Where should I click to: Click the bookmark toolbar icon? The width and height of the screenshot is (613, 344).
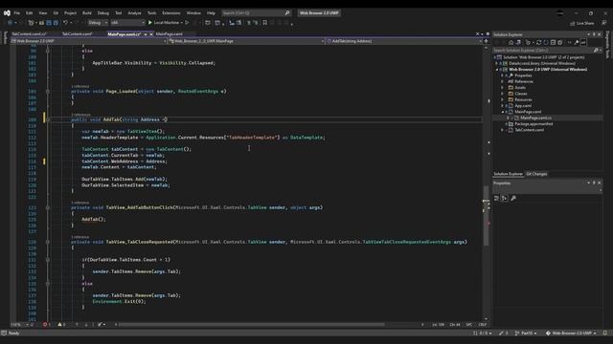tap(264, 23)
